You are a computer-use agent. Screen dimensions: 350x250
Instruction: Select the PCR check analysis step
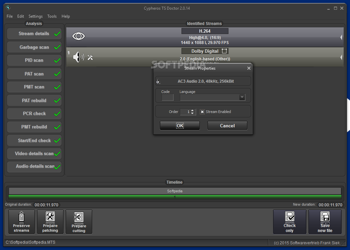[34, 113]
